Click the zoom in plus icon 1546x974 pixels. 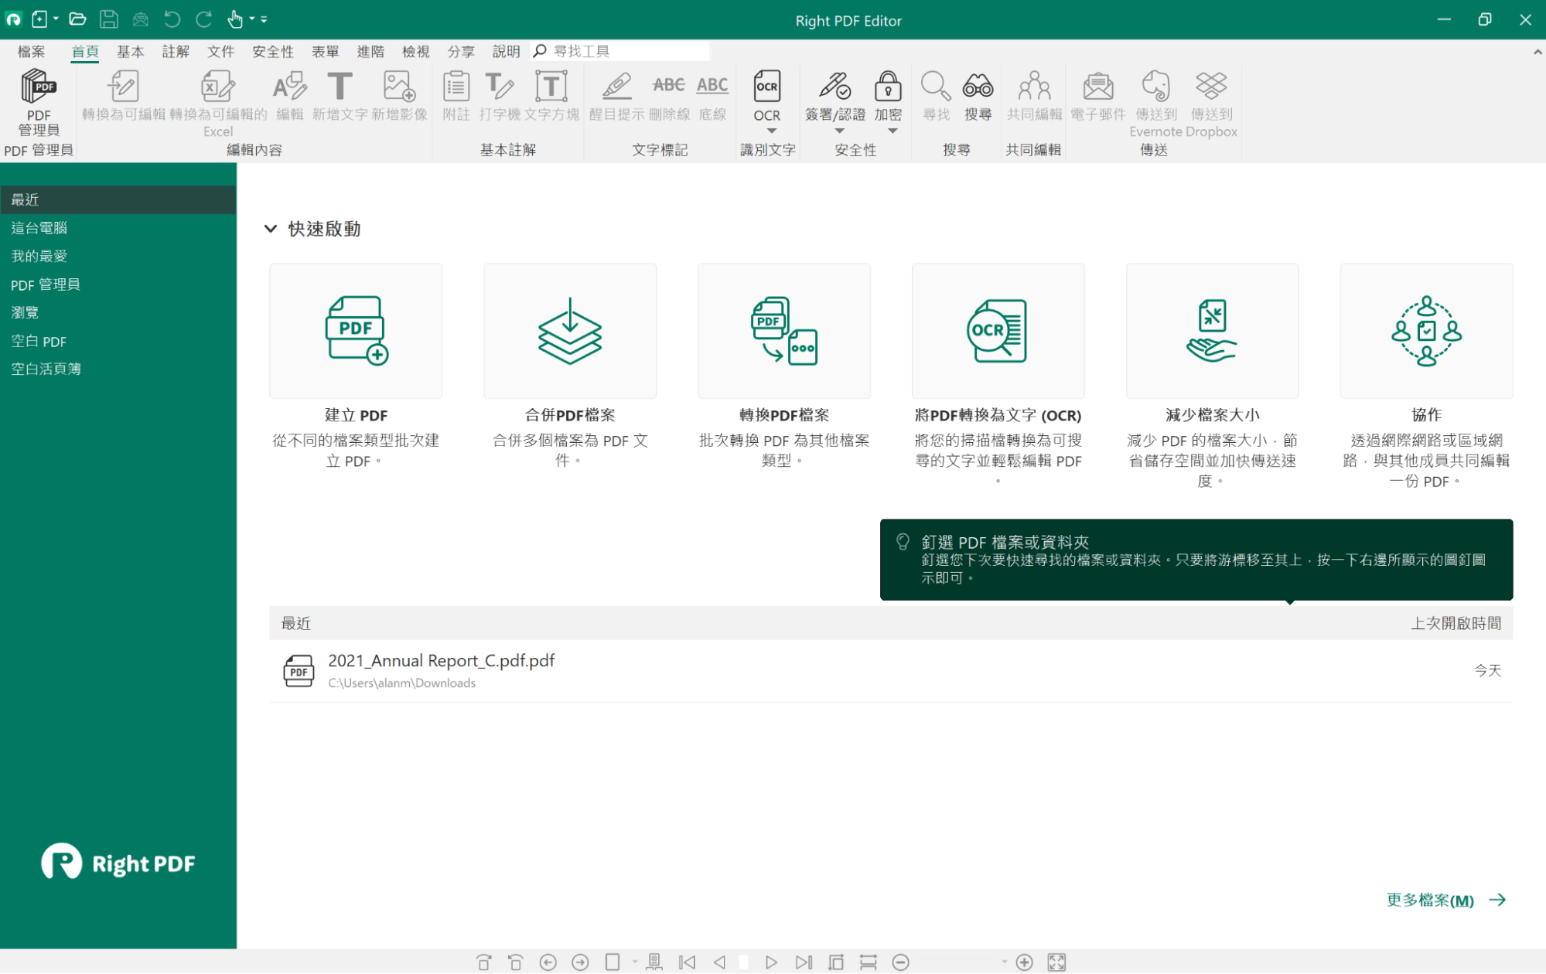tap(1025, 962)
